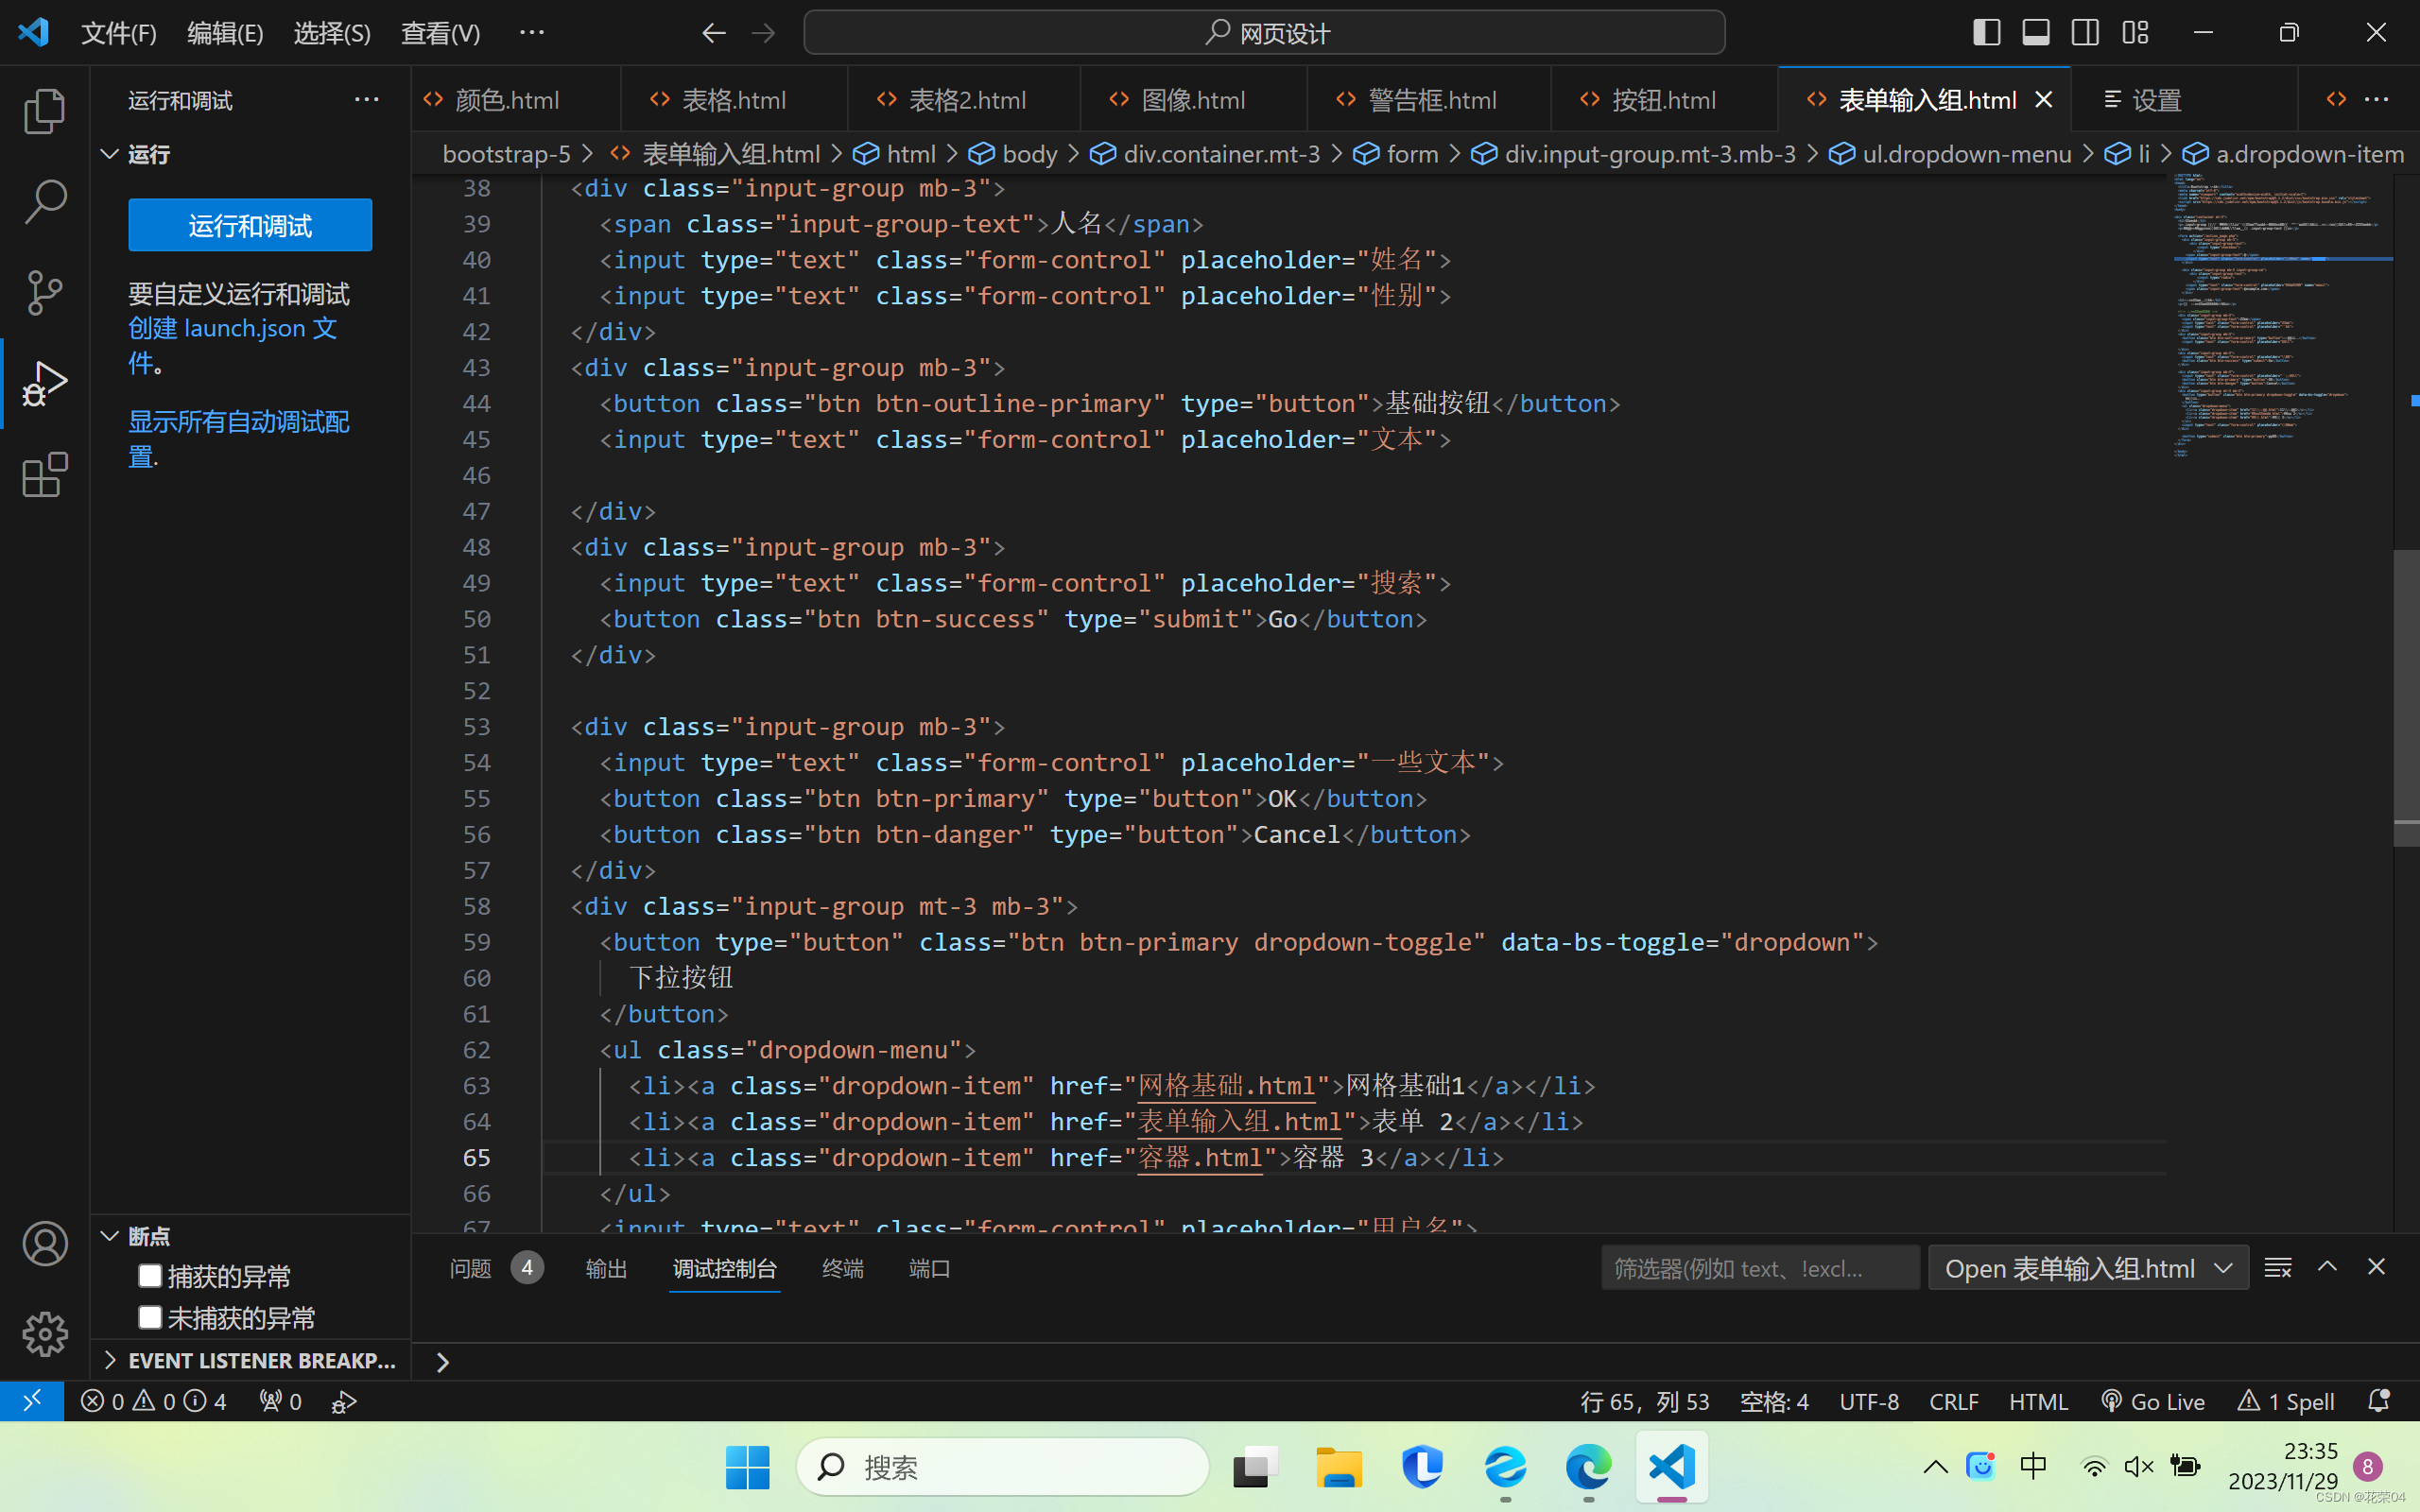Open the Explorer files icon in activity bar
The height and width of the screenshot is (1512, 2420).
44,111
